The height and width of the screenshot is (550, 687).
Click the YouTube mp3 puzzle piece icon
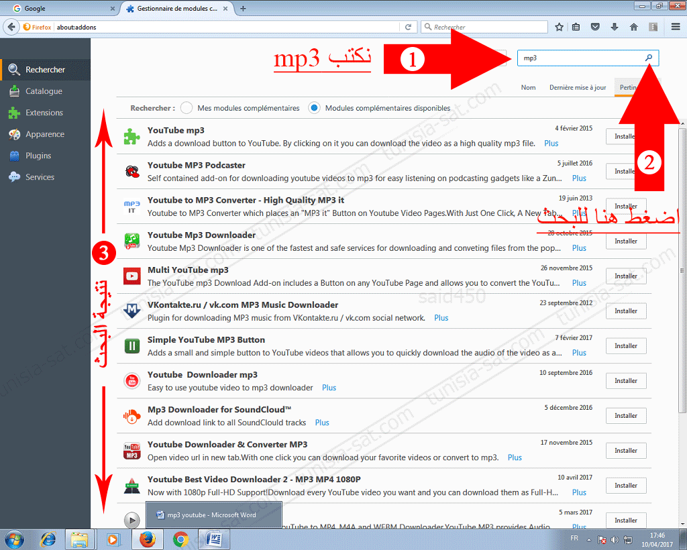(x=132, y=137)
